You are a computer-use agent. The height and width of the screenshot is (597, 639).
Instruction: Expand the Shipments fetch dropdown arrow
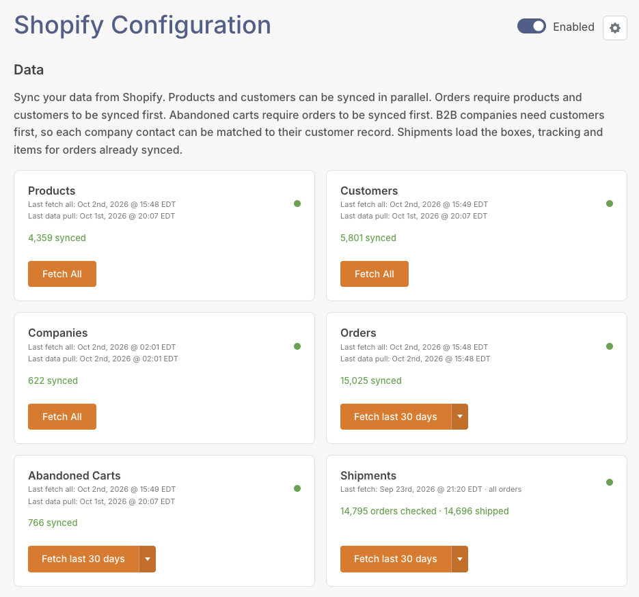tap(460, 559)
